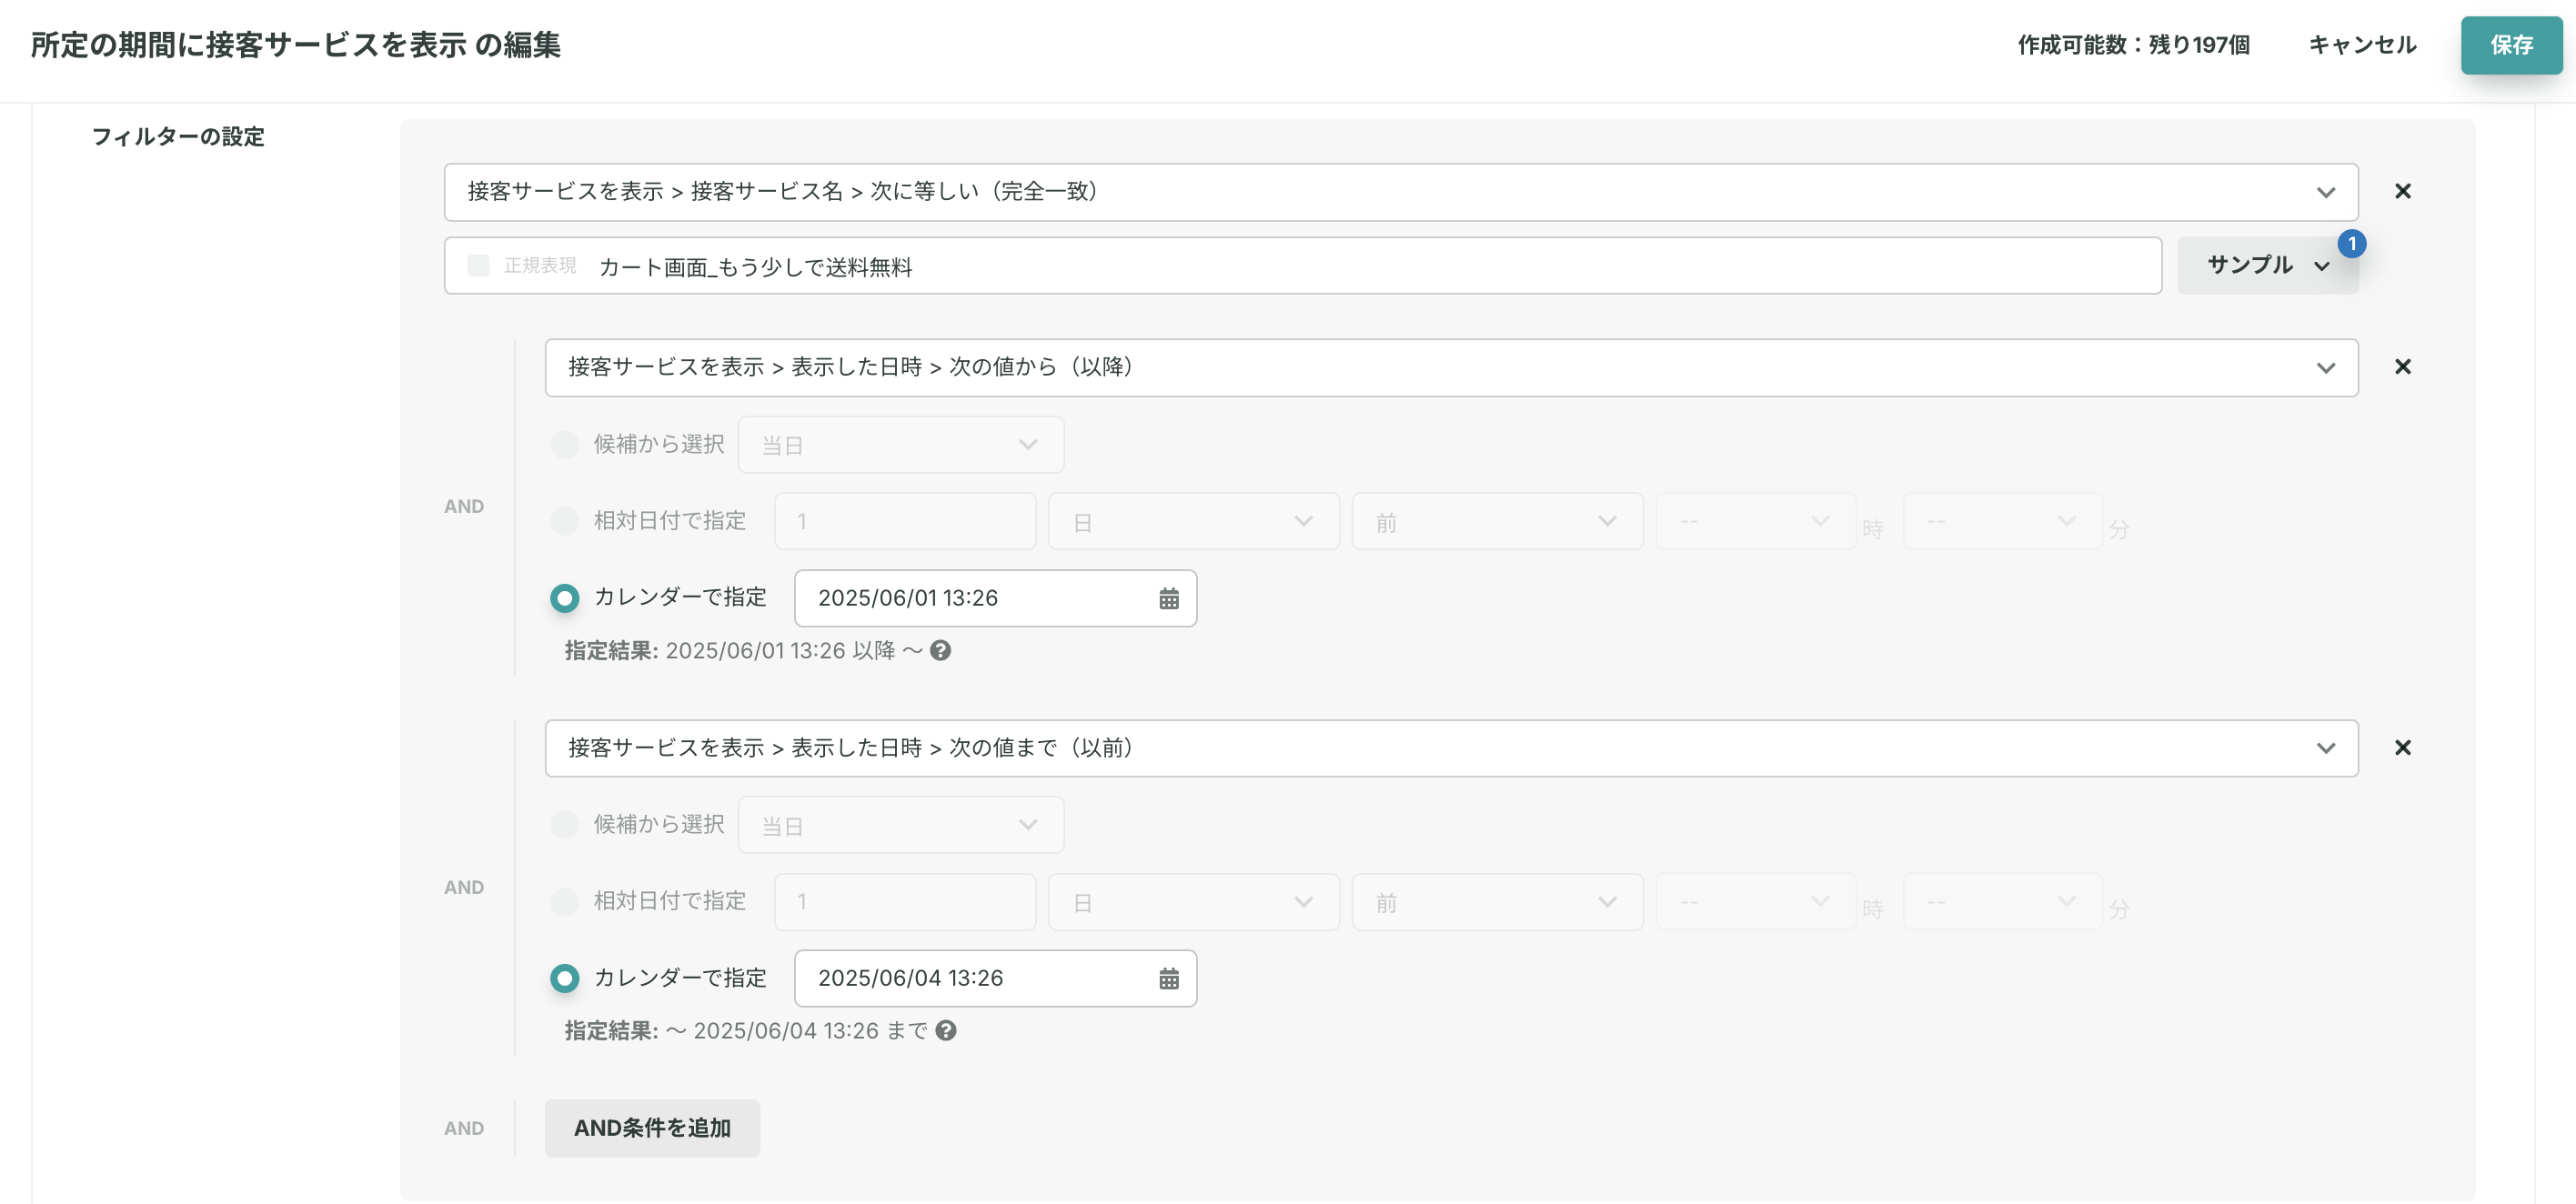
Task: Click the 作成可能数：残り197個 text
Action: [x=2133, y=45]
